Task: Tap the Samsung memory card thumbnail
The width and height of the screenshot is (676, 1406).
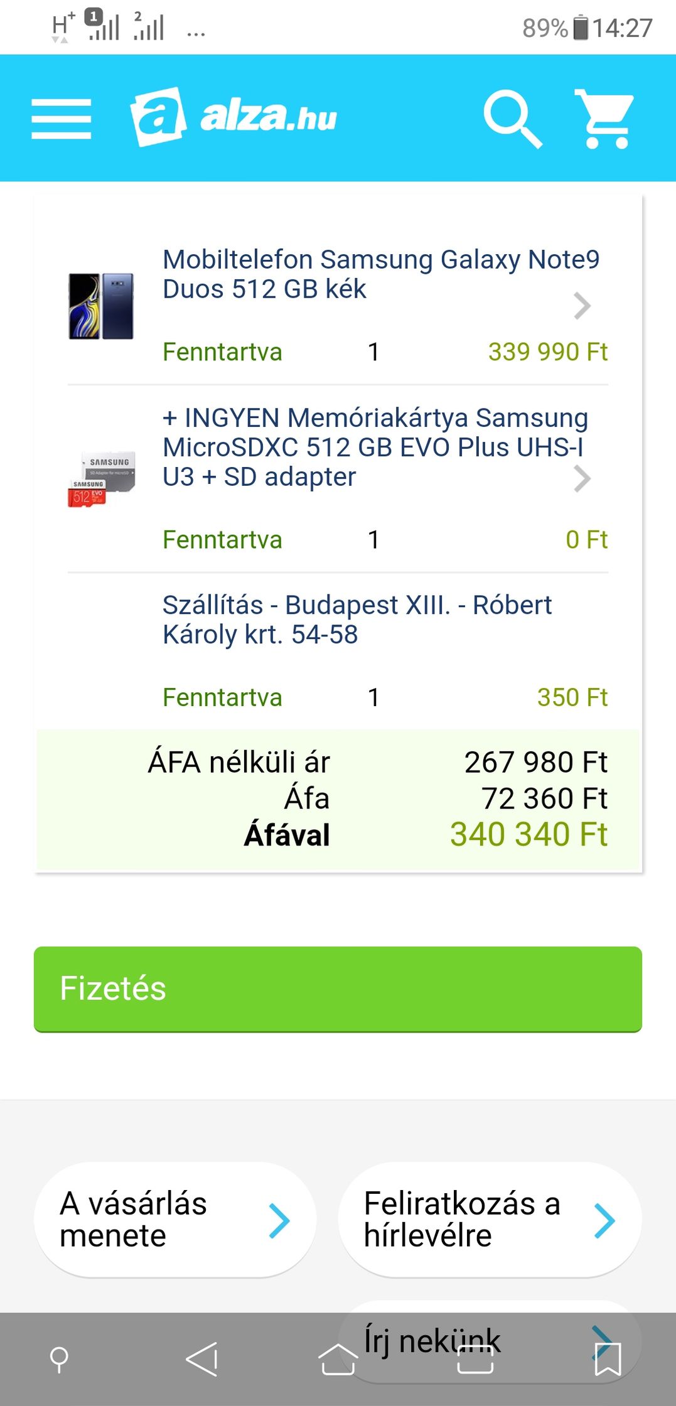Action: pyautogui.click(x=101, y=478)
